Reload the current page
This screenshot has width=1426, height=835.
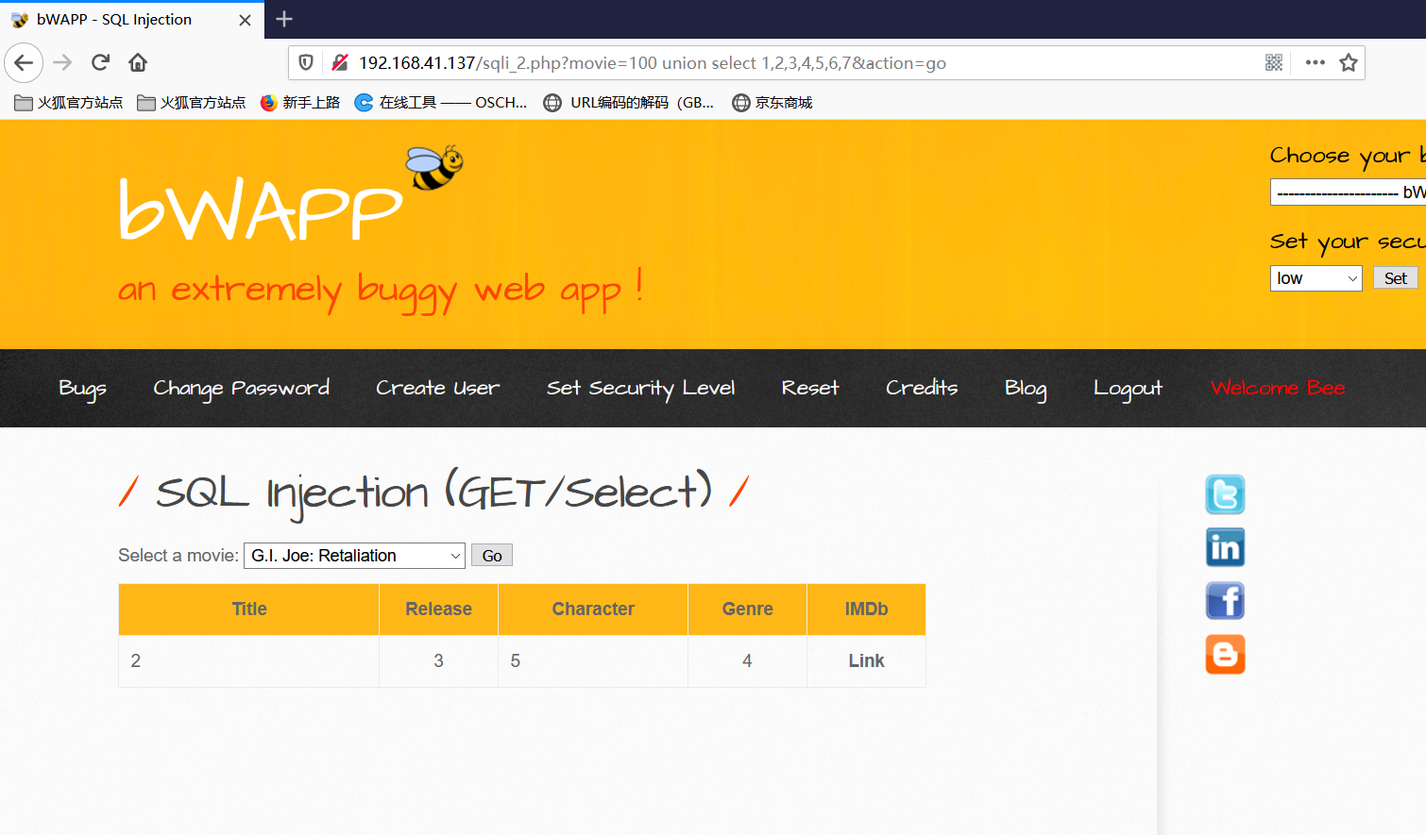point(100,63)
